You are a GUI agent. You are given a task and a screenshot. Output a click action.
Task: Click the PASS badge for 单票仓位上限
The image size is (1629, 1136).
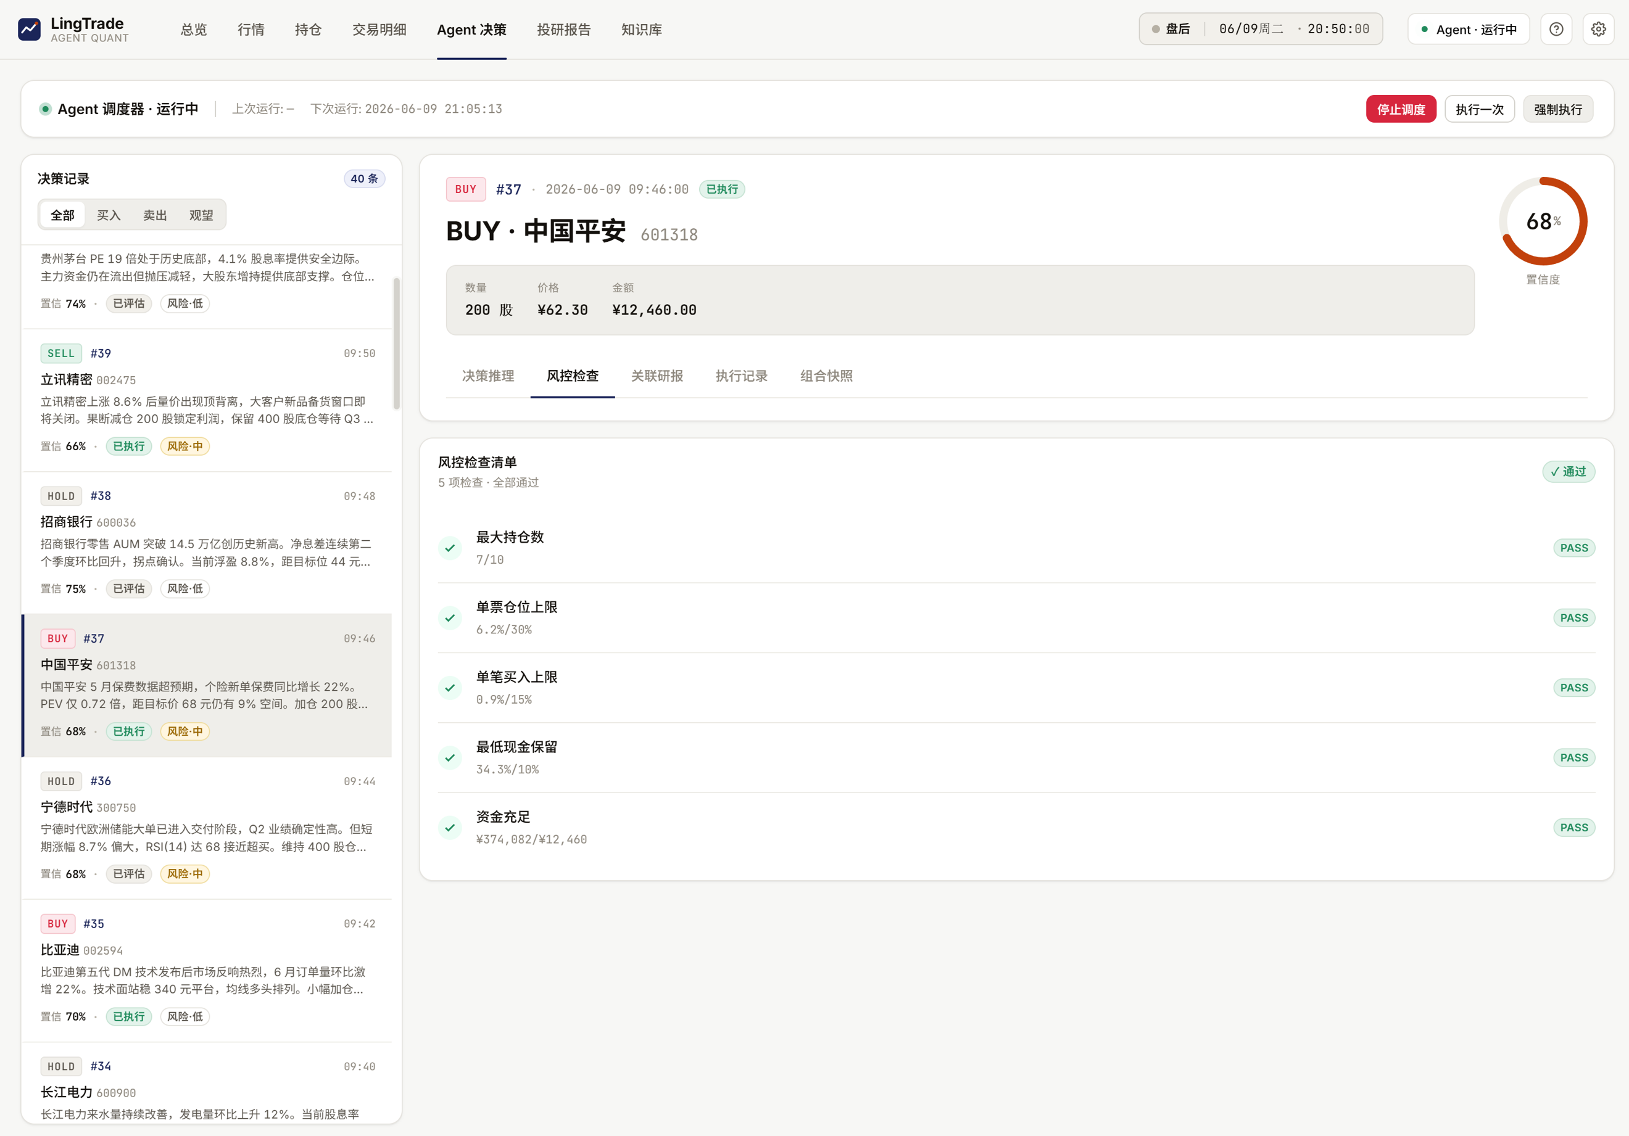pos(1574,617)
